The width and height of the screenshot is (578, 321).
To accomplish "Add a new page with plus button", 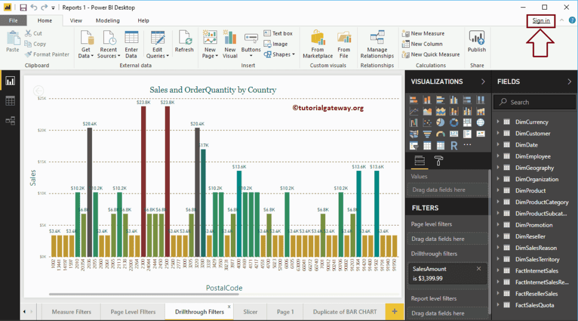I will click(x=395, y=311).
